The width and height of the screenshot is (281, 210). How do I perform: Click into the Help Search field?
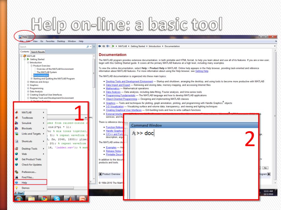[x=52, y=46]
